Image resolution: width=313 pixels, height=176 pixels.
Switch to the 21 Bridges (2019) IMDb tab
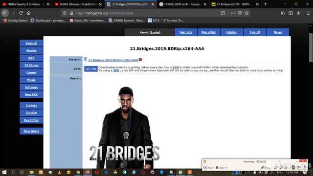[x=232, y=4]
